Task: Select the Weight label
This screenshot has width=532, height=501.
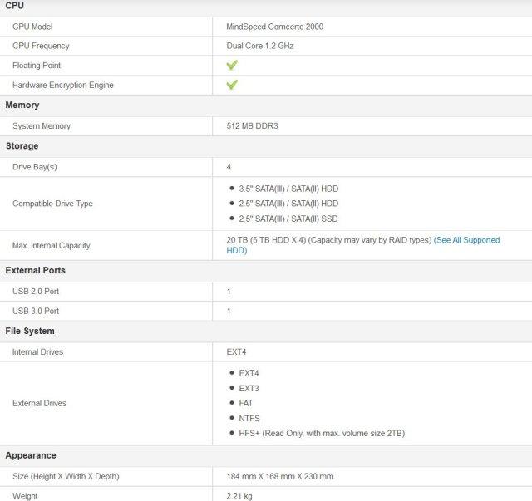Action: pos(25,496)
